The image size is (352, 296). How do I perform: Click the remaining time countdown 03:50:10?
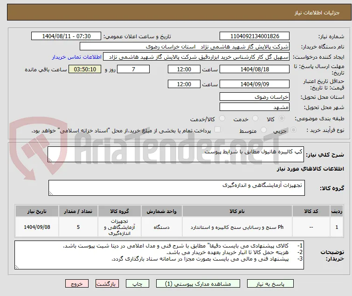tap(85, 69)
